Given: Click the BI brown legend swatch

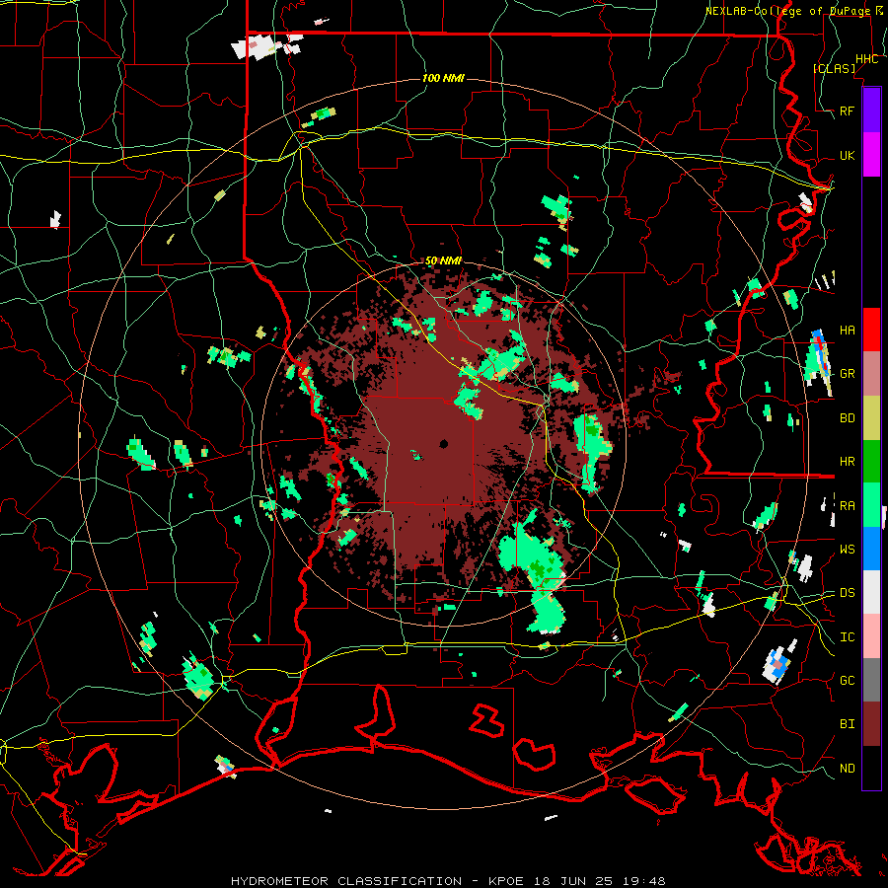Looking at the screenshot, I should [x=871, y=724].
